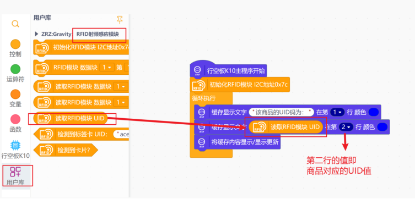
Task: Open the 控制 category
Action: coord(15,48)
